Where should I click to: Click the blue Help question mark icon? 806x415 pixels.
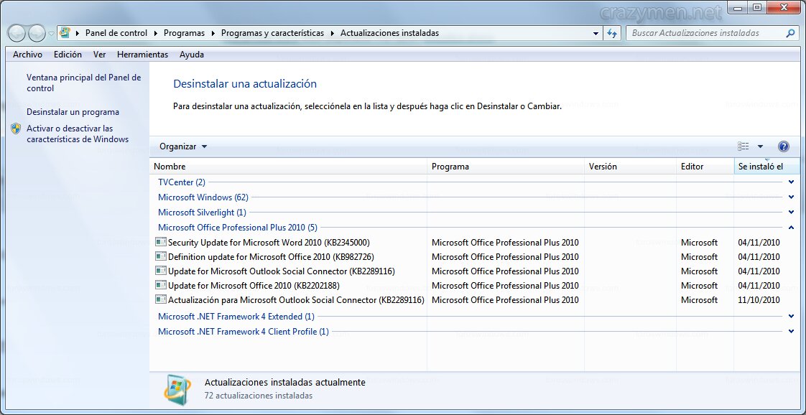(x=784, y=146)
